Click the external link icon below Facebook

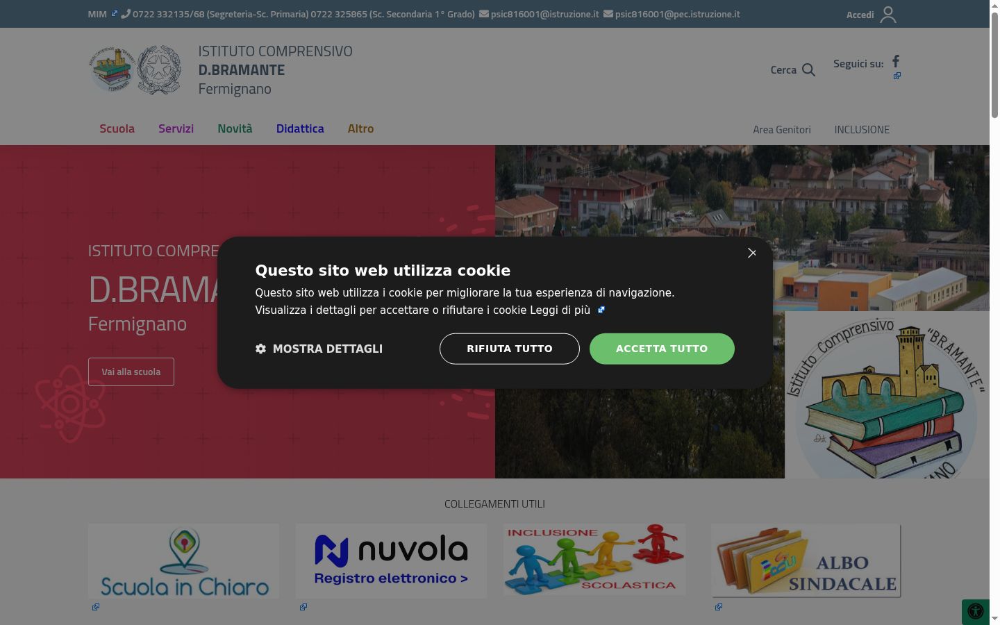click(897, 76)
